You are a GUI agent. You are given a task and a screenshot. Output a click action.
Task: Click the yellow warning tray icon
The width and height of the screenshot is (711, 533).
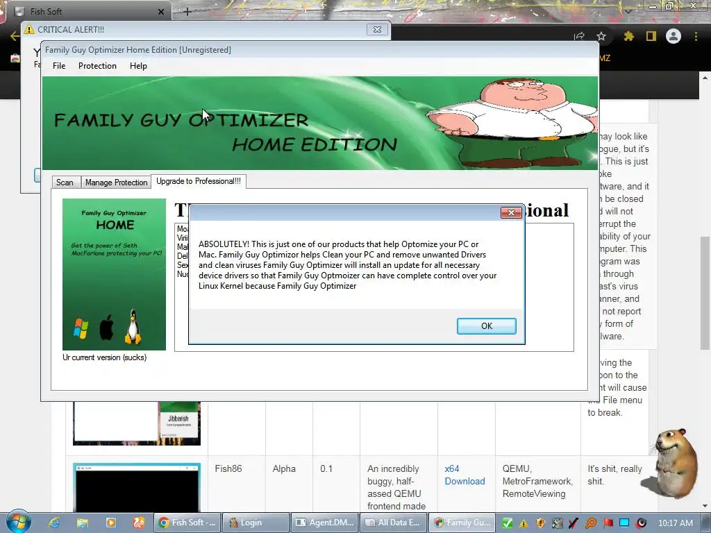coord(524,523)
